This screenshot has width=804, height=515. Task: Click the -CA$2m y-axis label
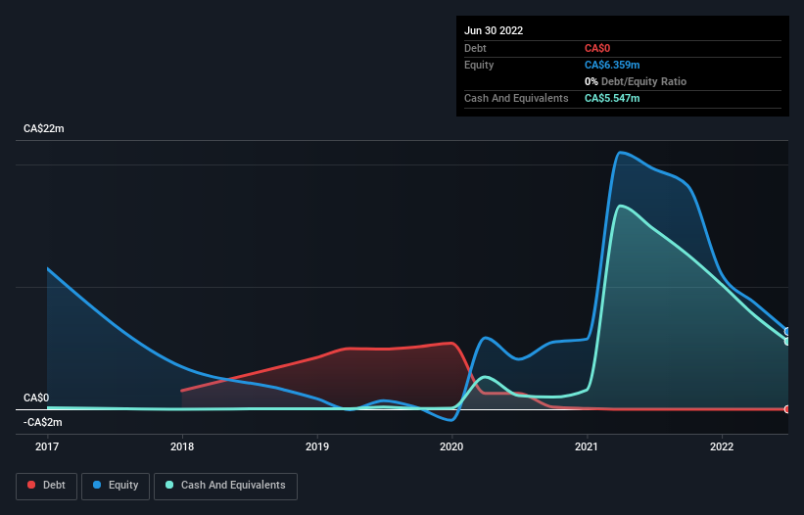tap(42, 422)
